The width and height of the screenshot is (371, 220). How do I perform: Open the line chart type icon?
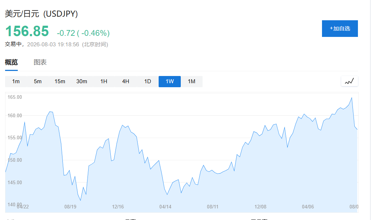coord(350,81)
